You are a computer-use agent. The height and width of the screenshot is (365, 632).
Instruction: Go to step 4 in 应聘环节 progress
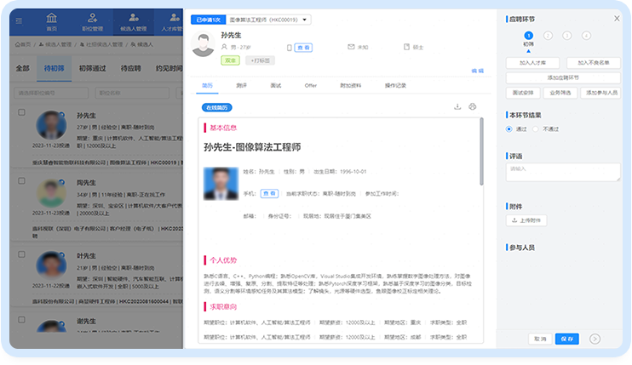[586, 35]
